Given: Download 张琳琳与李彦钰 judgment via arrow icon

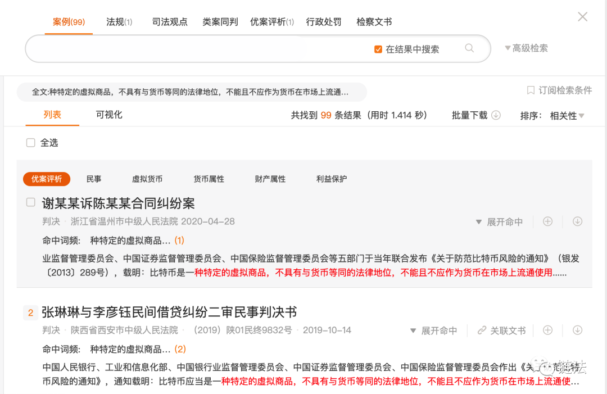Looking at the screenshot, I should [x=577, y=330].
